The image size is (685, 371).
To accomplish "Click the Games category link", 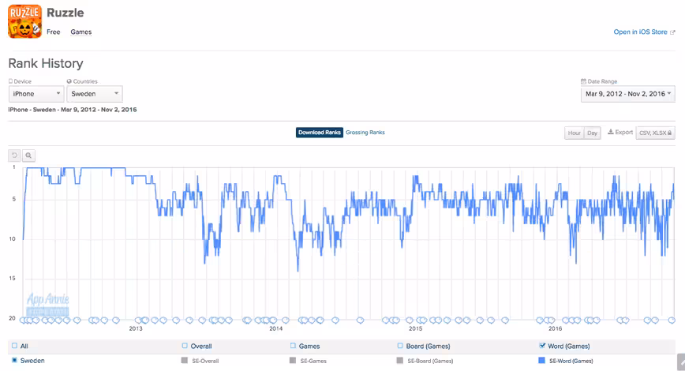I will (80, 32).
